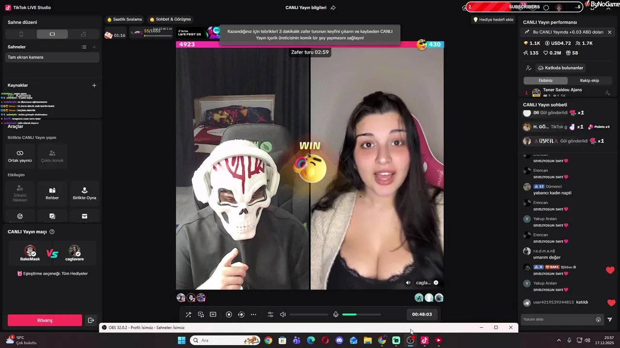Add a source with Kaynaklar plus
620x348 pixels.
pyautogui.click(x=94, y=85)
